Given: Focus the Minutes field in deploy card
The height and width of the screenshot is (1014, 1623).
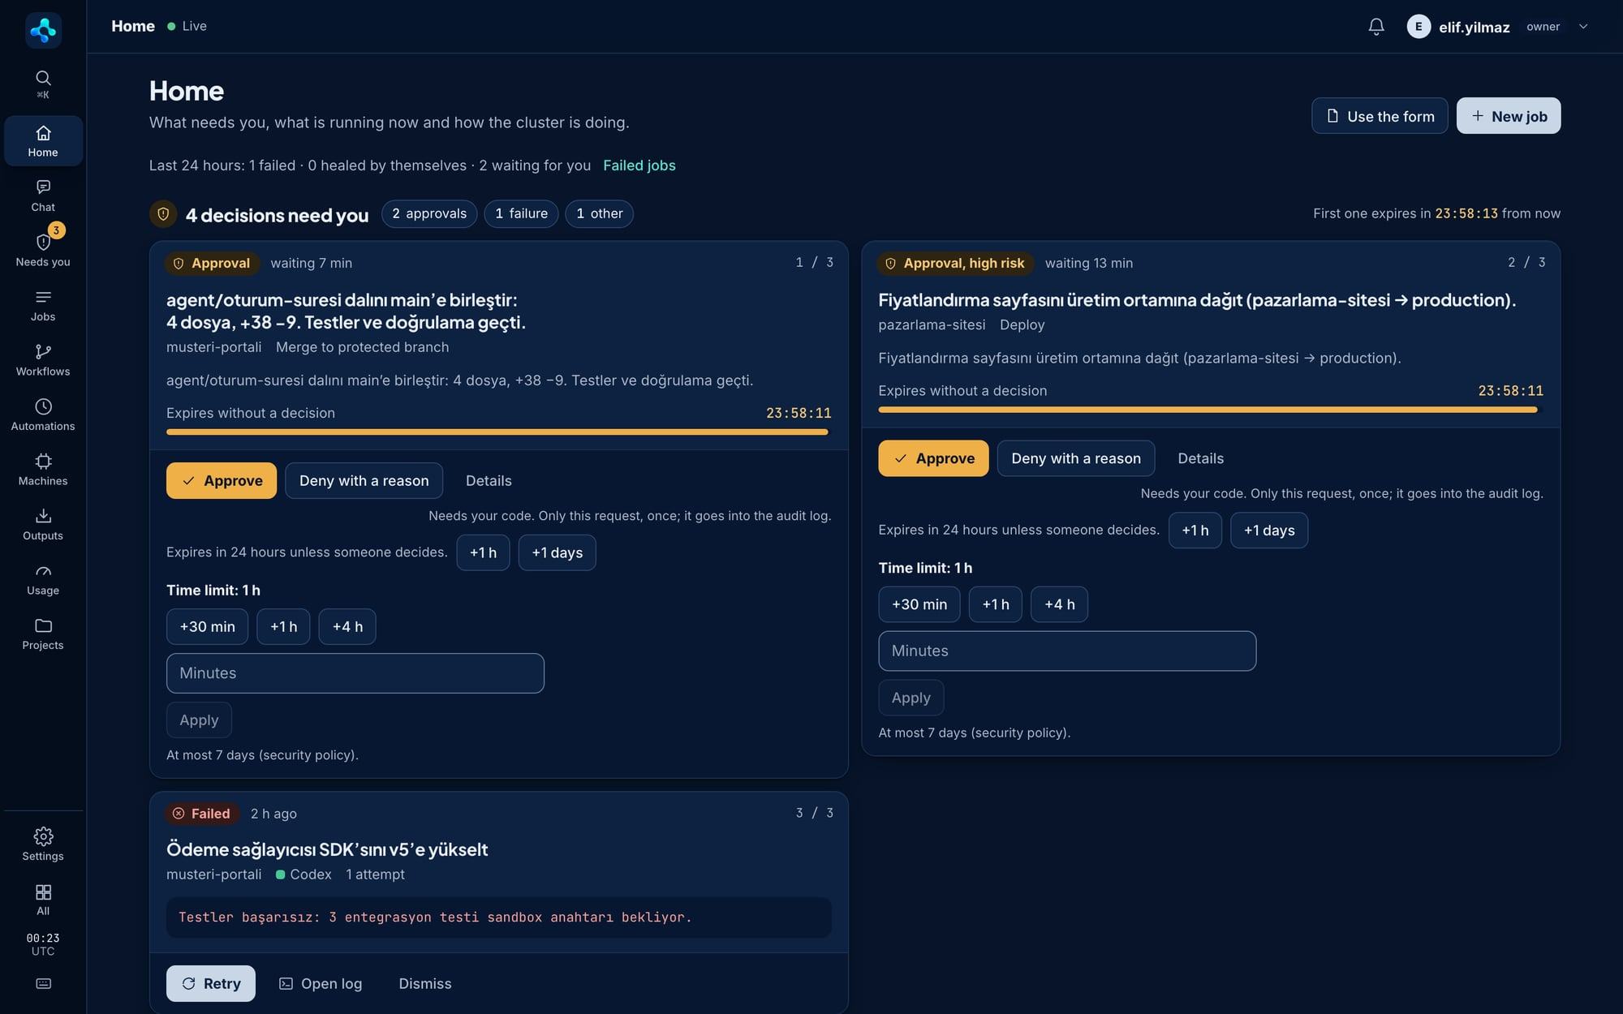Looking at the screenshot, I should pyautogui.click(x=1067, y=651).
